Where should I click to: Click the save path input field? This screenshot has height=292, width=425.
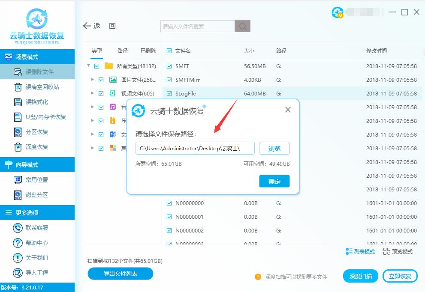pos(195,148)
